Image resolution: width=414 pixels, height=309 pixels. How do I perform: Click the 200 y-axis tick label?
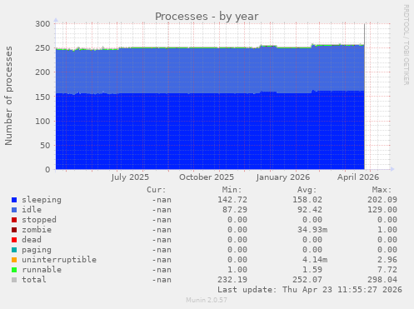pos(42,72)
